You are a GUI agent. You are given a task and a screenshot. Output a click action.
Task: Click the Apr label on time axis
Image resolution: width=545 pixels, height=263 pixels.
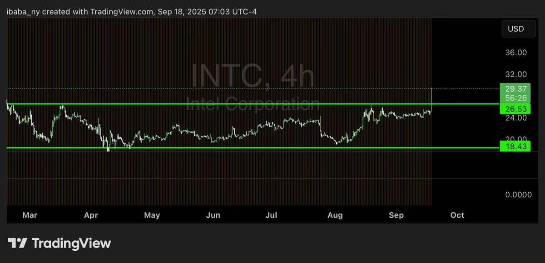[92, 215]
